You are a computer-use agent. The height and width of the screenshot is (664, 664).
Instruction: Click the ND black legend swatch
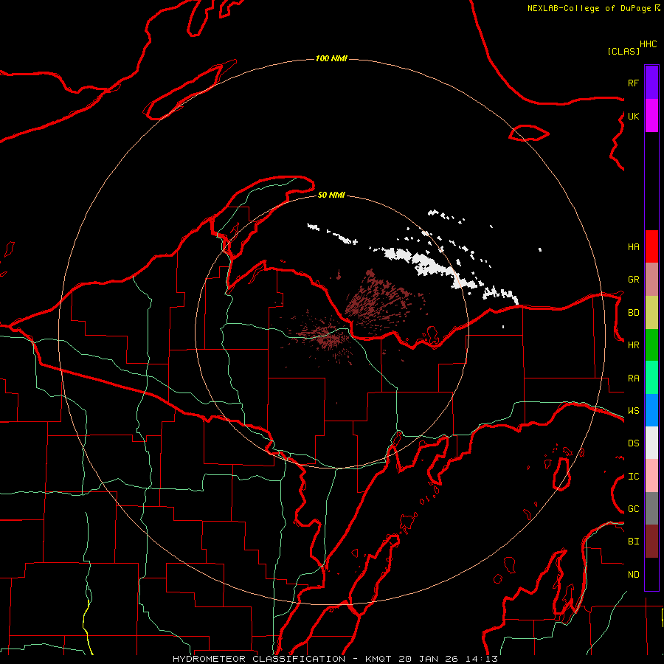[651, 574]
